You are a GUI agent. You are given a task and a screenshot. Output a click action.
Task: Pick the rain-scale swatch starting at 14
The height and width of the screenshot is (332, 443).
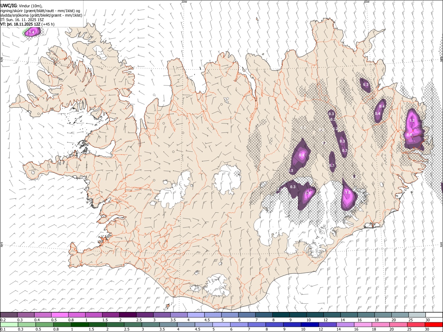[x=345, y=324]
